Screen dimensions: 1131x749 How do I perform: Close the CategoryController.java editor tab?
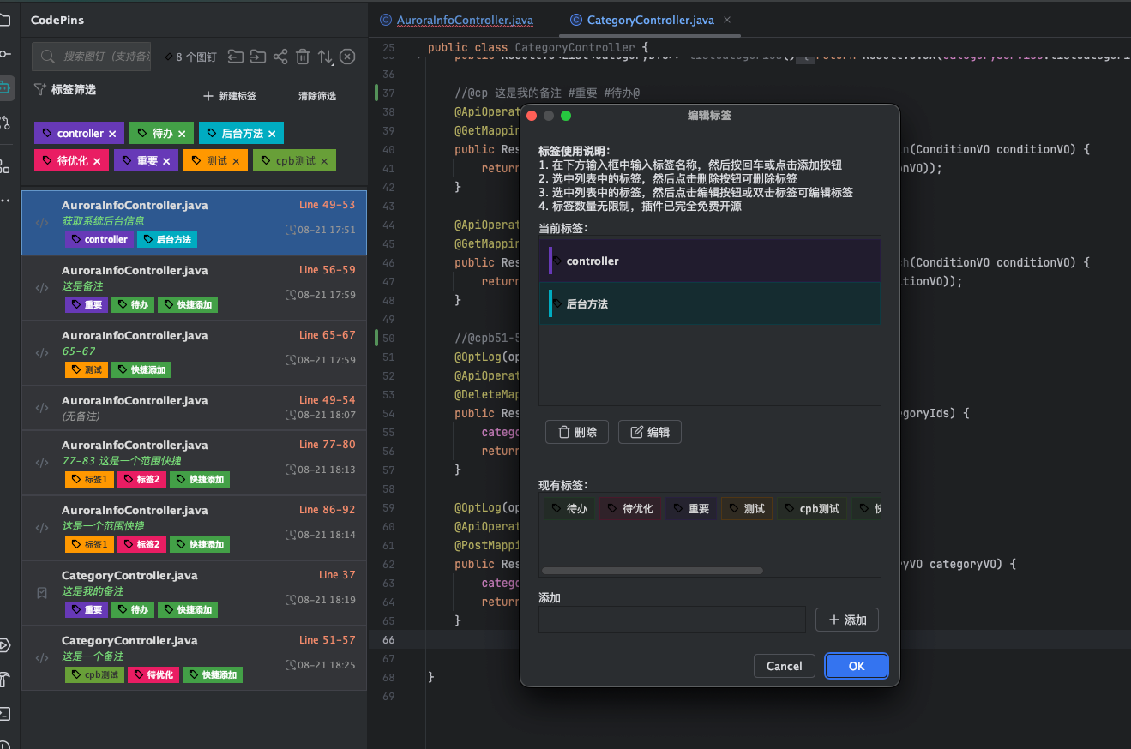pos(727,20)
